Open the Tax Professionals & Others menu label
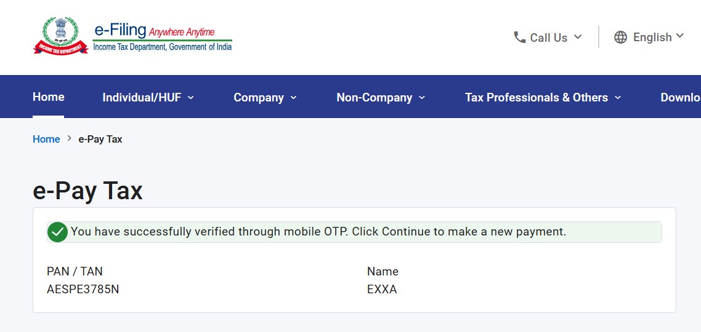701x332 pixels. click(x=536, y=97)
